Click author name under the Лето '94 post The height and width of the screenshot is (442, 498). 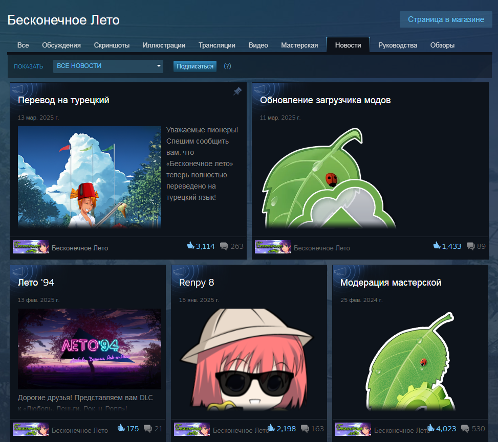80,430
